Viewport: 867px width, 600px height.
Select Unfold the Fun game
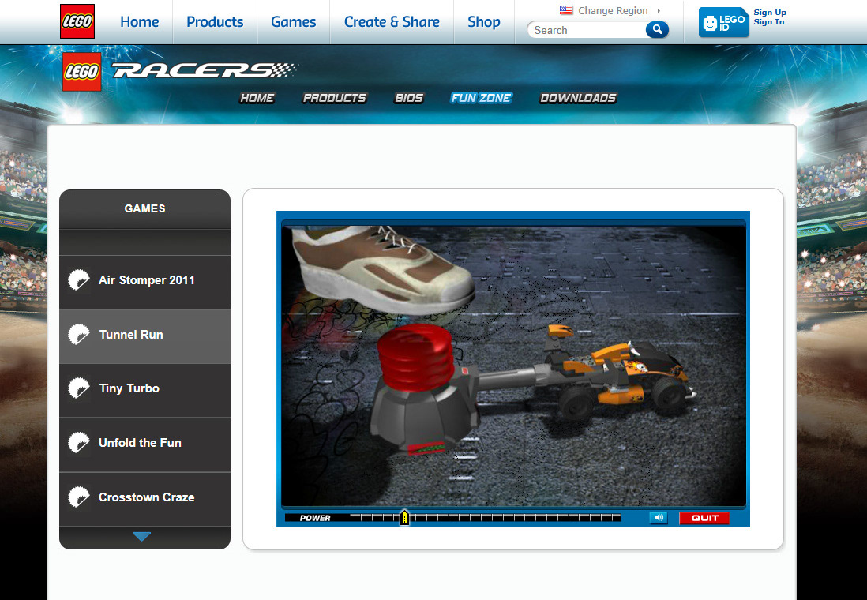tap(144, 443)
